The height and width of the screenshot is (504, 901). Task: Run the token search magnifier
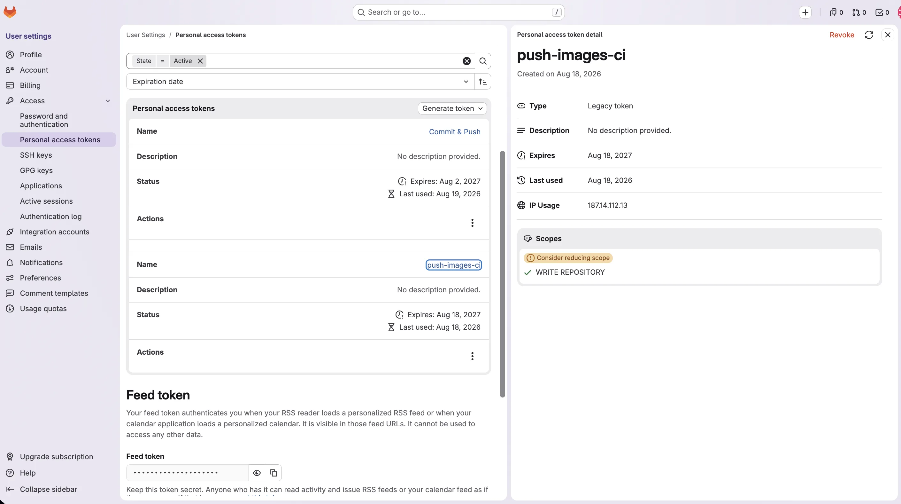[x=483, y=61]
